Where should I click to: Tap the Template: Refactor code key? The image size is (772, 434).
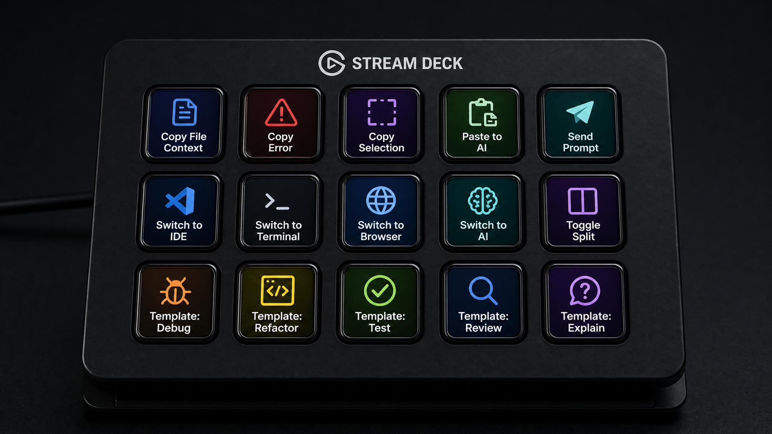277,303
